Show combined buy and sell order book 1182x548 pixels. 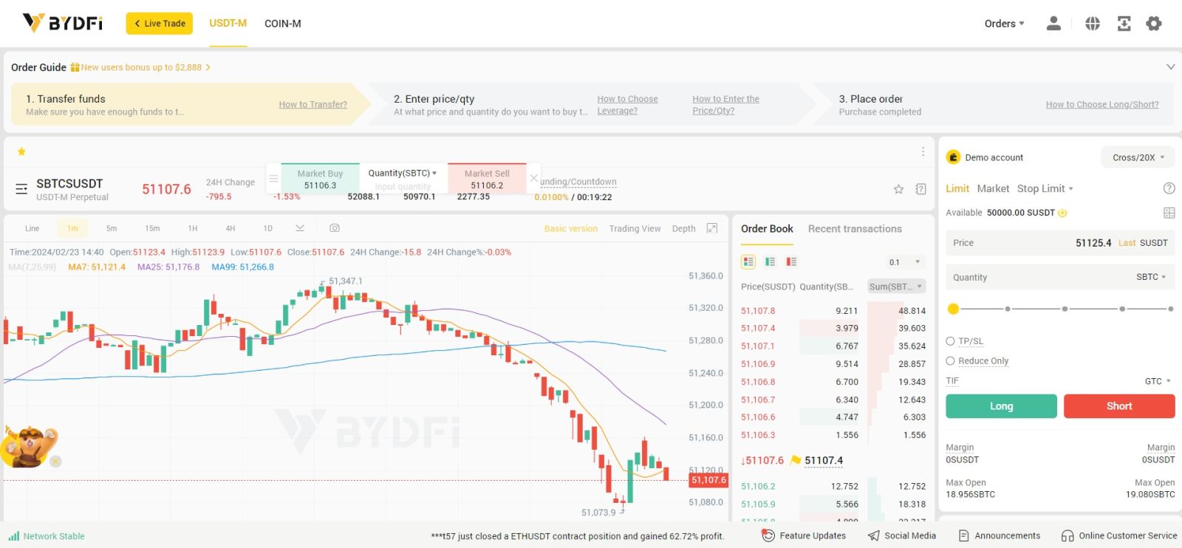[748, 261]
